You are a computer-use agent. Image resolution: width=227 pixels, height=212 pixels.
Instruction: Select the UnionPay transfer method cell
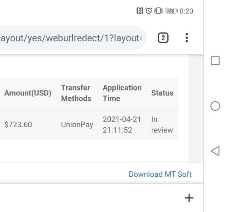pos(77,125)
